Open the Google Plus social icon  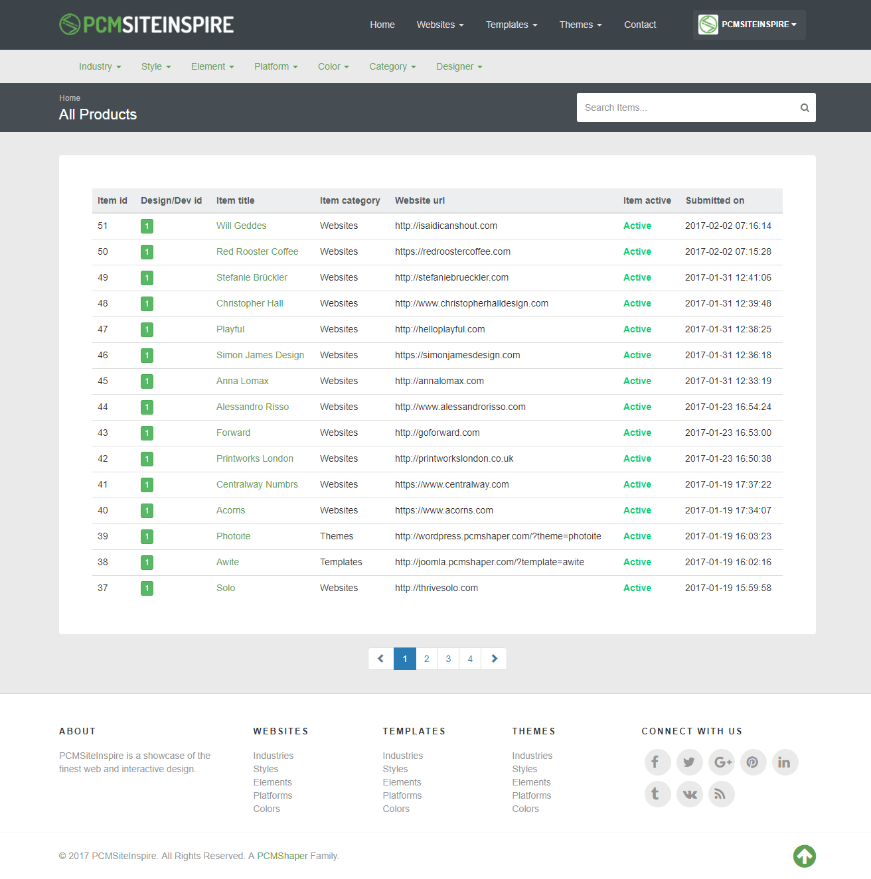(x=722, y=762)
